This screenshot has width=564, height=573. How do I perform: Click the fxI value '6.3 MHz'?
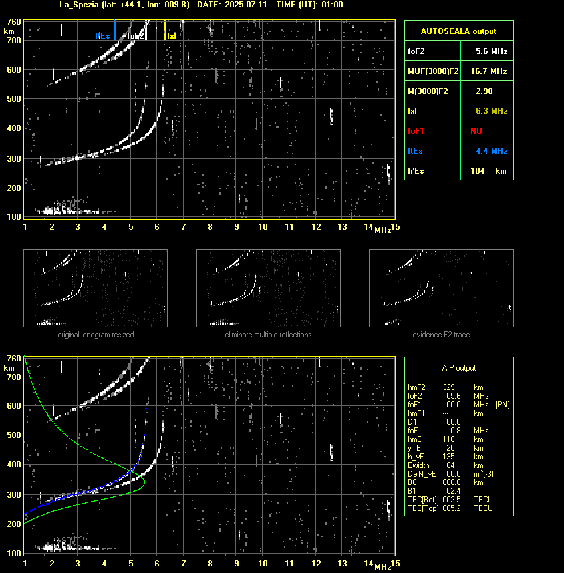pos(492,111)
